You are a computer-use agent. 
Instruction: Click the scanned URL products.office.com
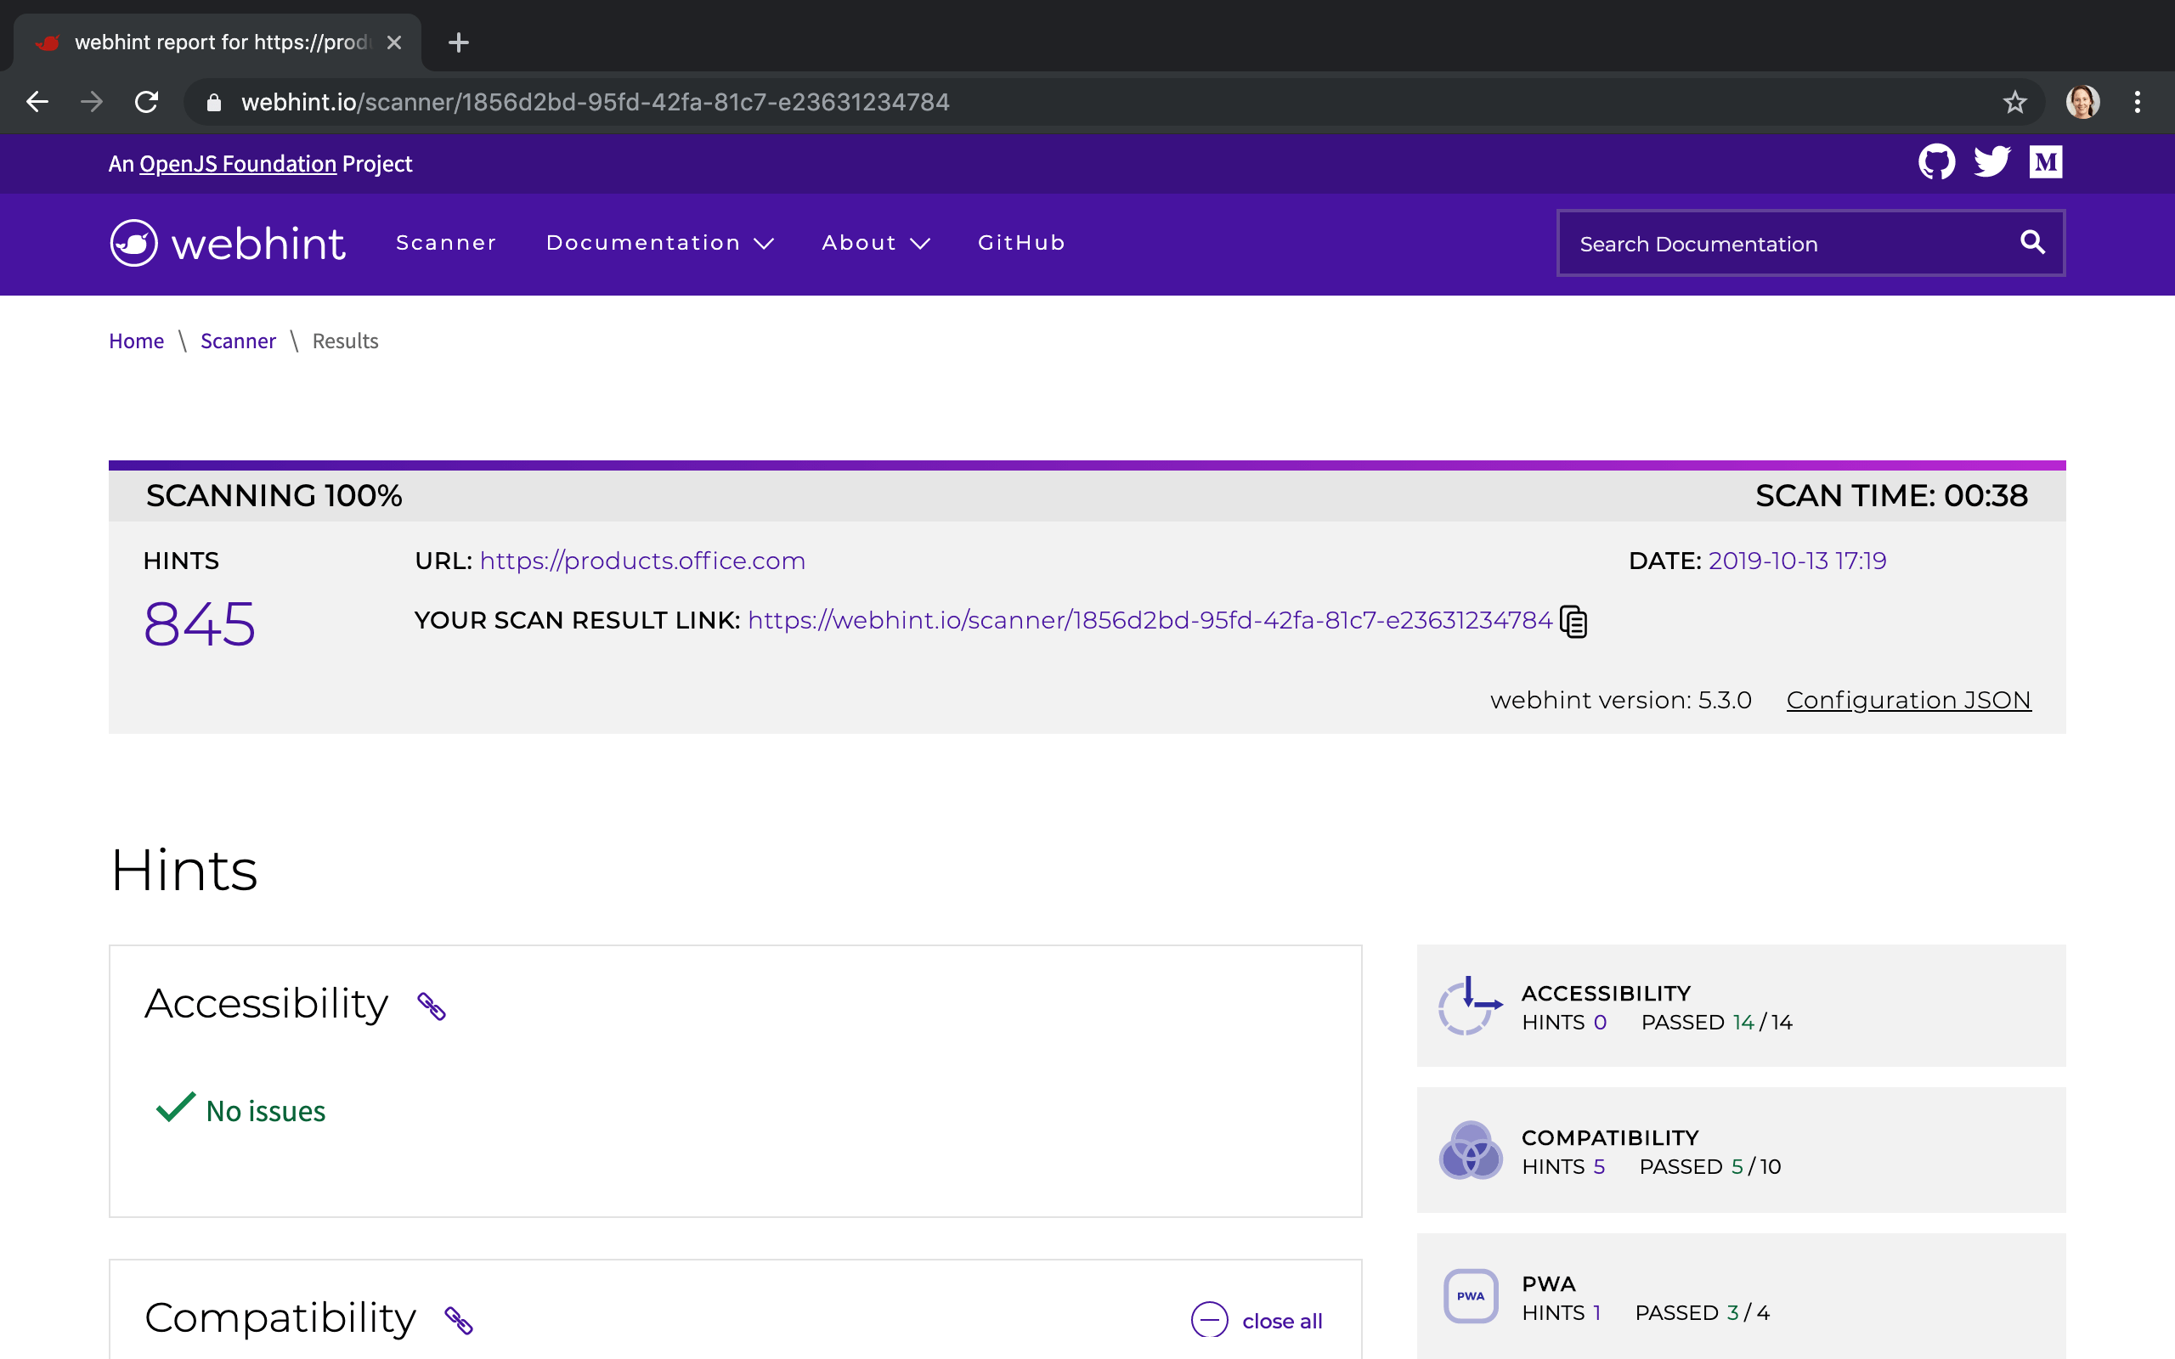click(x=643, y=561)
